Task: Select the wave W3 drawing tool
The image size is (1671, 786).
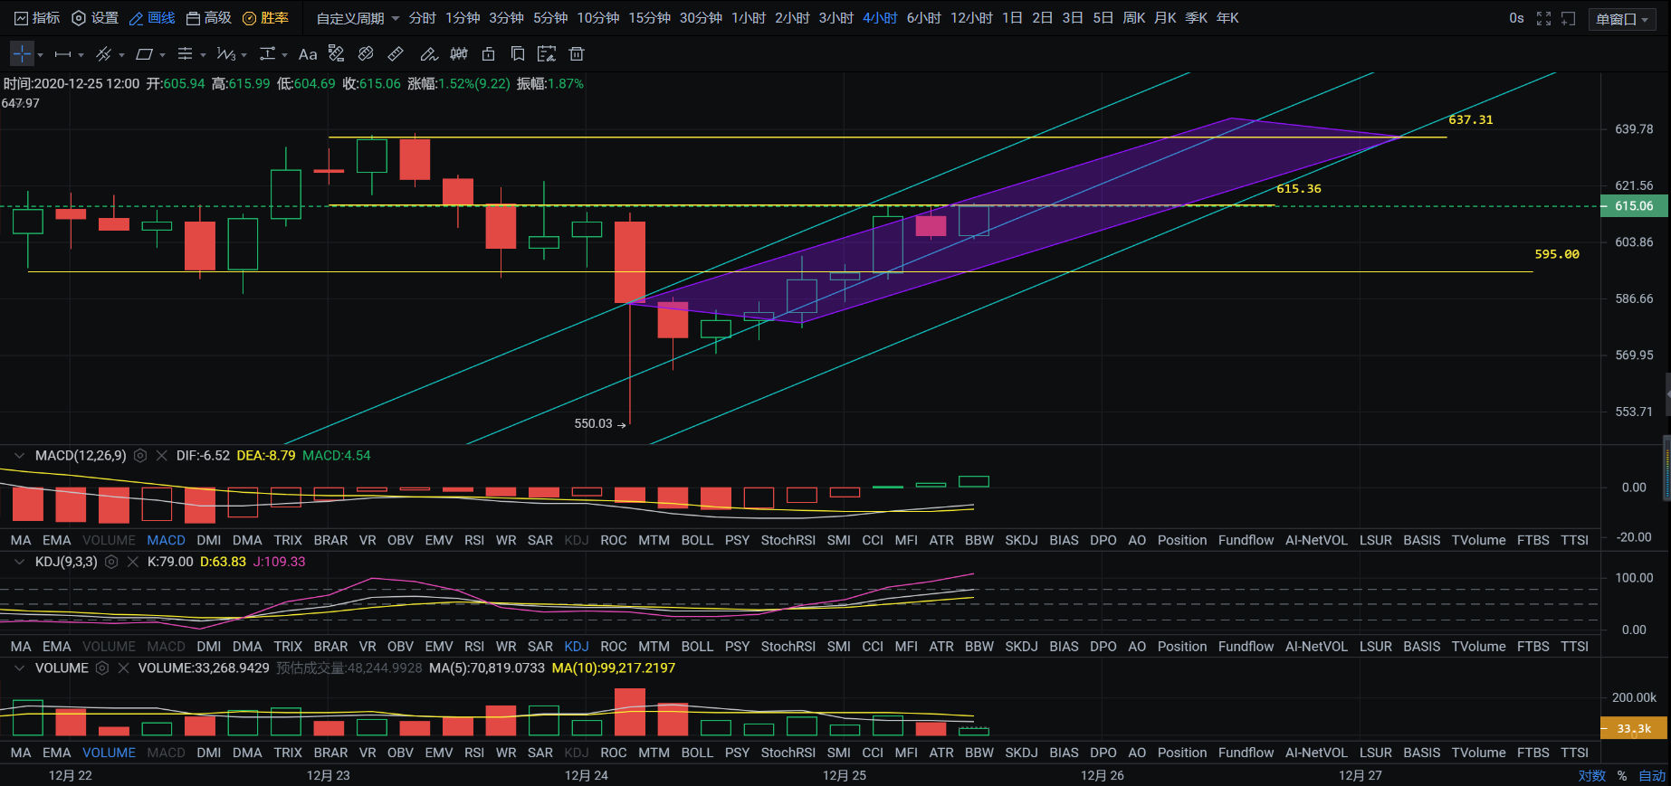Action: point(225,54)
